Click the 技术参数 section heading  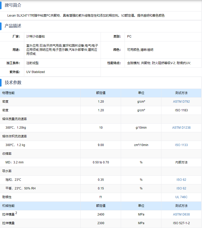click(x=13, y=82)
